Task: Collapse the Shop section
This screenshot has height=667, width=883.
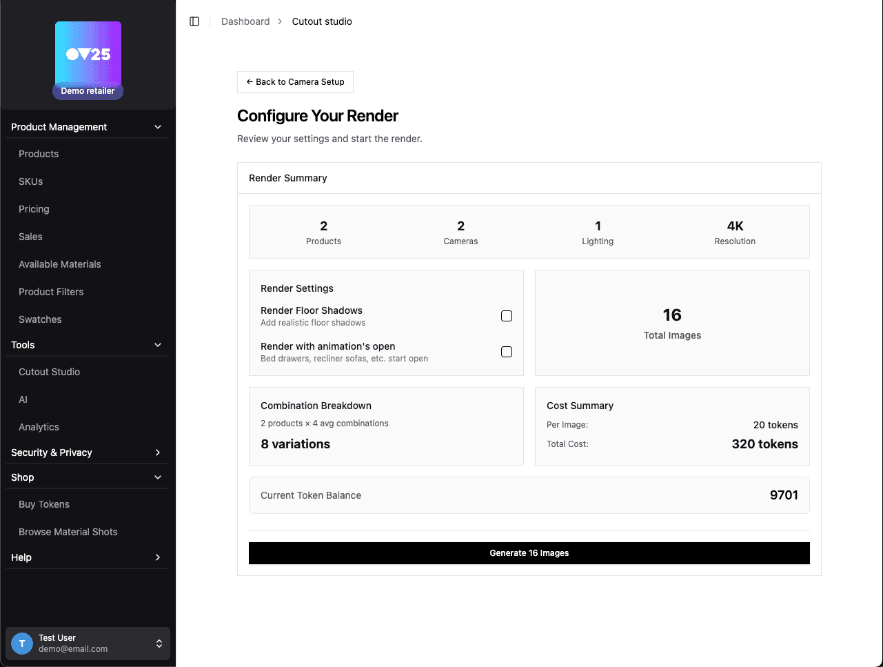Action: (157, 477)
